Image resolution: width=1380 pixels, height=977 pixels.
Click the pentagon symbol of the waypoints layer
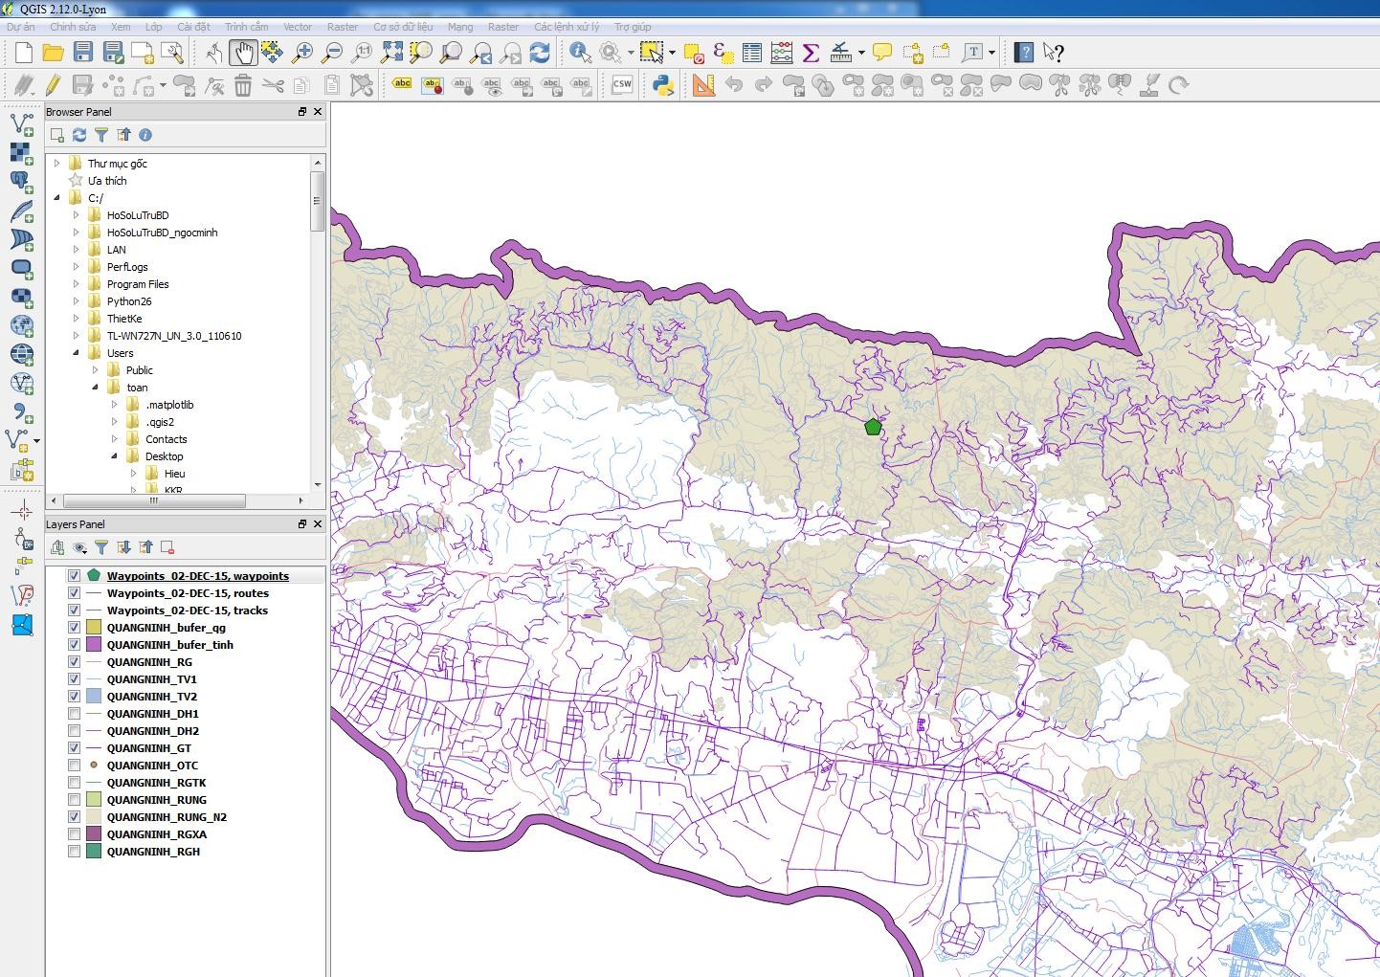[x=93, y=576]
